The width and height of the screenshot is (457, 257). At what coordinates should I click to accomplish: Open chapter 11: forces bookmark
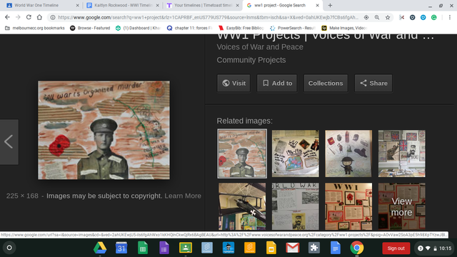pos(189,28)
